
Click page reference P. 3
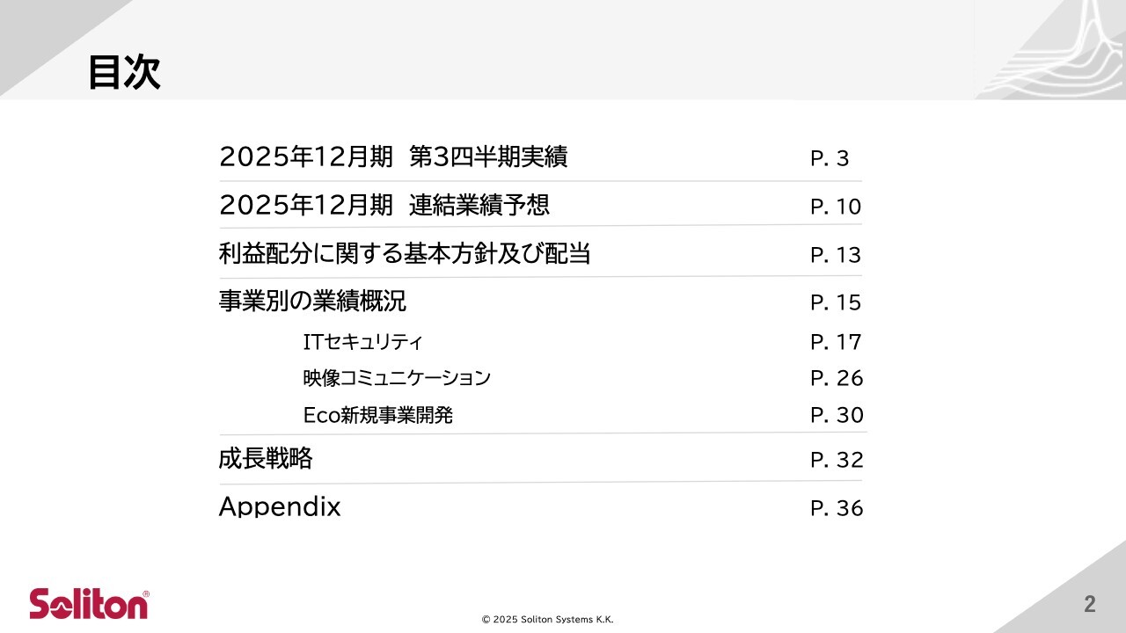pos(830,159)
